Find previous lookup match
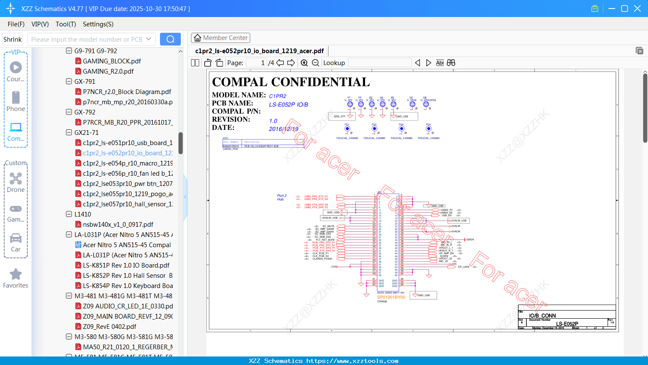 click(417, 63)
